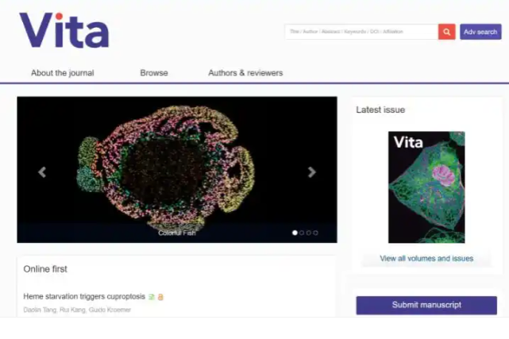Viewport: 509px width, 339px height.
Task: Select the second carousel dot indicator
Action: coord(302,233)
